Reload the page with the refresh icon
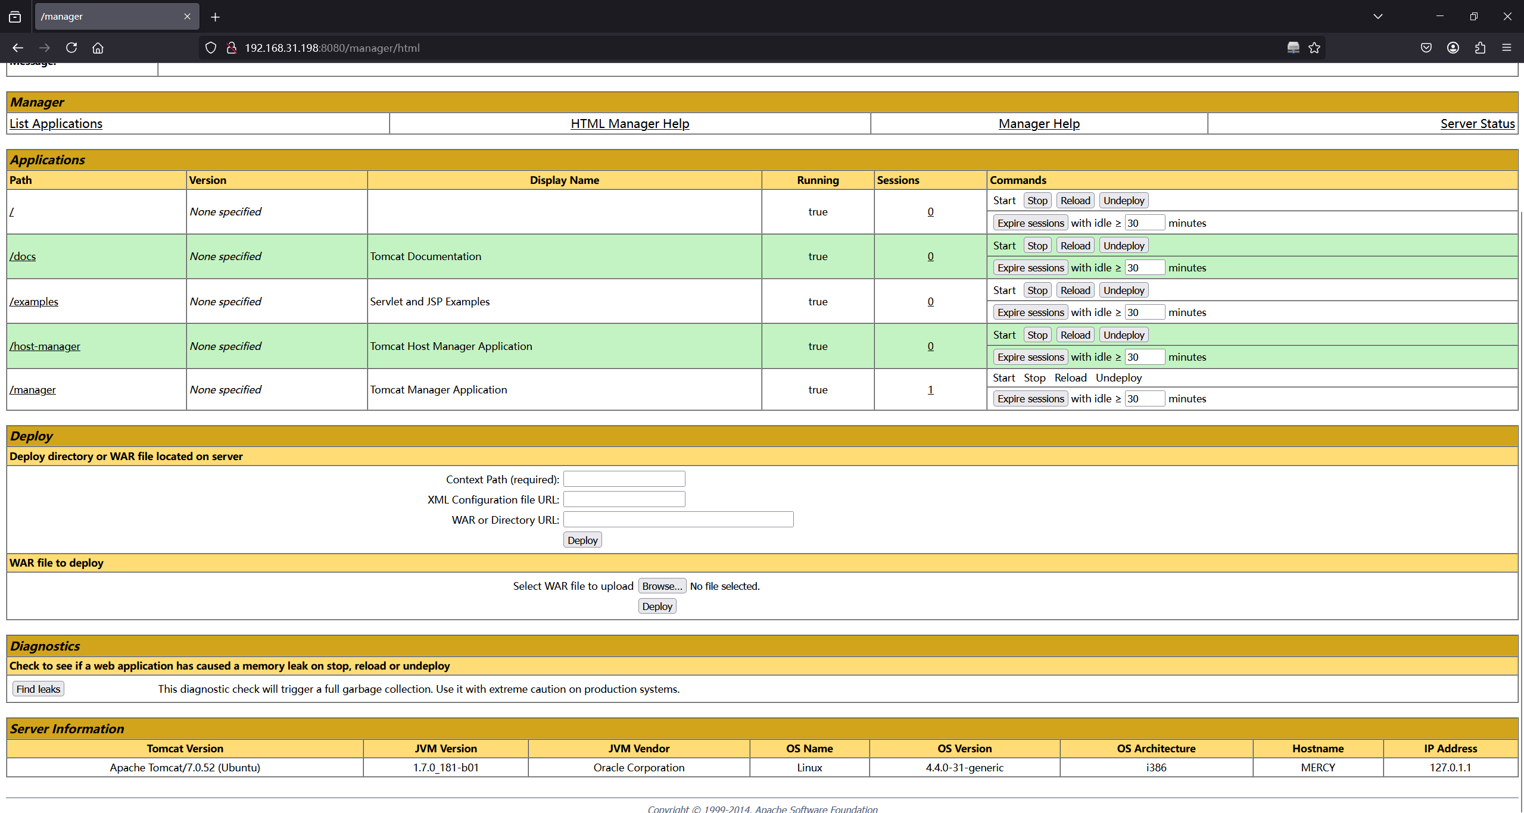The height and width of the screenshot is (813, 1524). [71, 48]
